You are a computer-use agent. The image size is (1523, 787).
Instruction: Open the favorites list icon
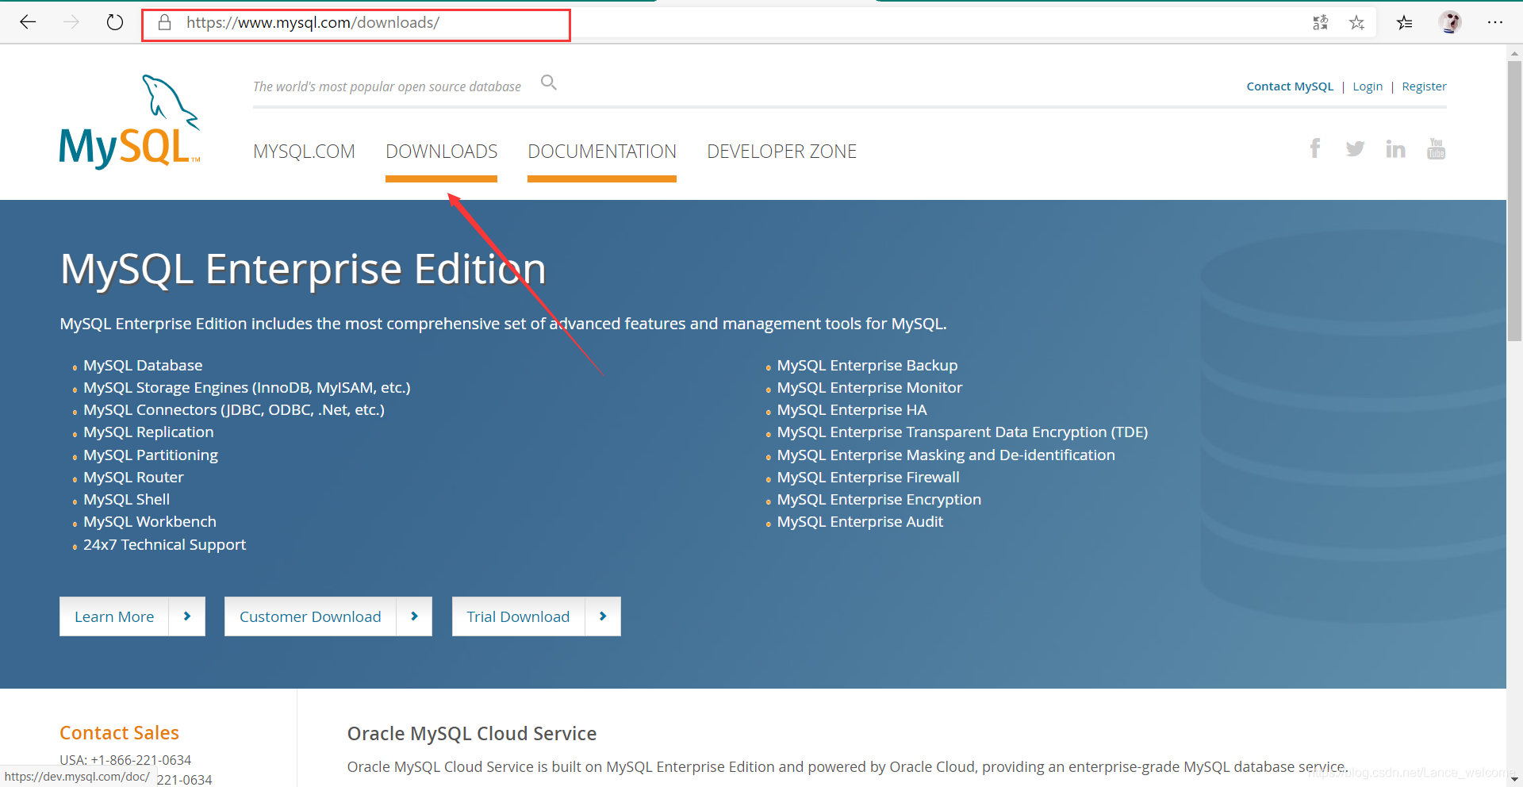click(1405, 23)
